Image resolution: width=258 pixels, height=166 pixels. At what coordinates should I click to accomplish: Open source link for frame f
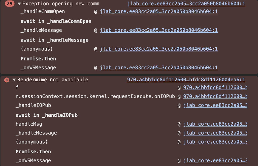coord(215,87)
